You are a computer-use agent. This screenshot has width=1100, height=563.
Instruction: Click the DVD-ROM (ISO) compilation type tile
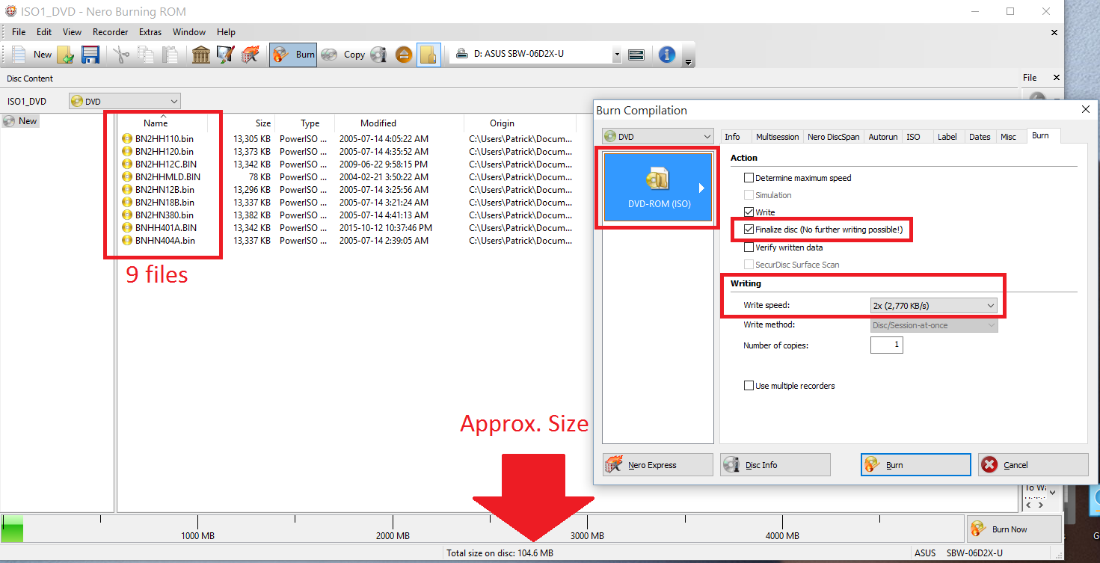pyautogui.click(x=658, y=187)
